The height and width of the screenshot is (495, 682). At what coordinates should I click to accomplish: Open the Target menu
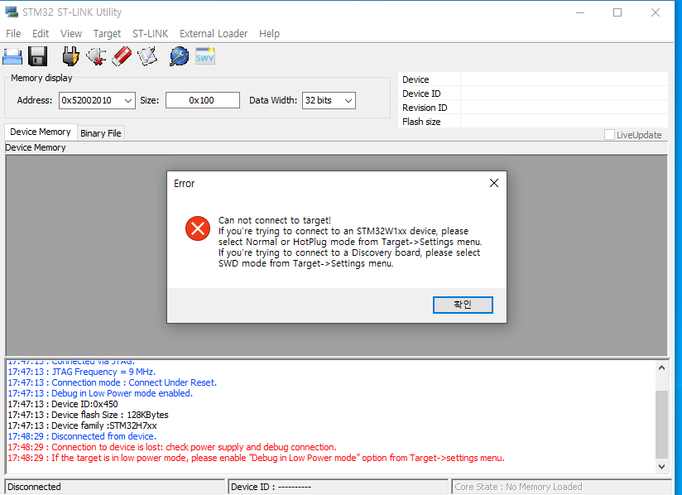pos(107,33)
